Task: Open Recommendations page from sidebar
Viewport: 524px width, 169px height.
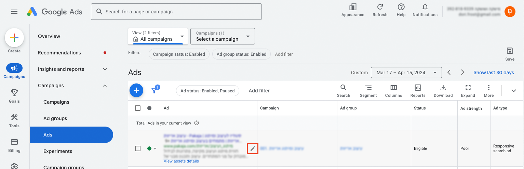Action: [59, 53]
